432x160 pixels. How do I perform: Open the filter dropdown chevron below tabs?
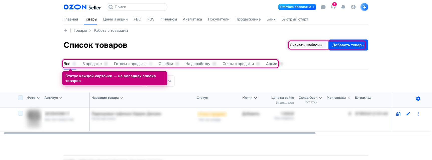(x=170, y=81)
